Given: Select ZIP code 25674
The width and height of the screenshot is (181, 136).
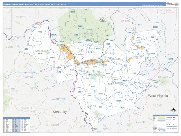Looking at the screenshot, I should click(x=96, y=129).
